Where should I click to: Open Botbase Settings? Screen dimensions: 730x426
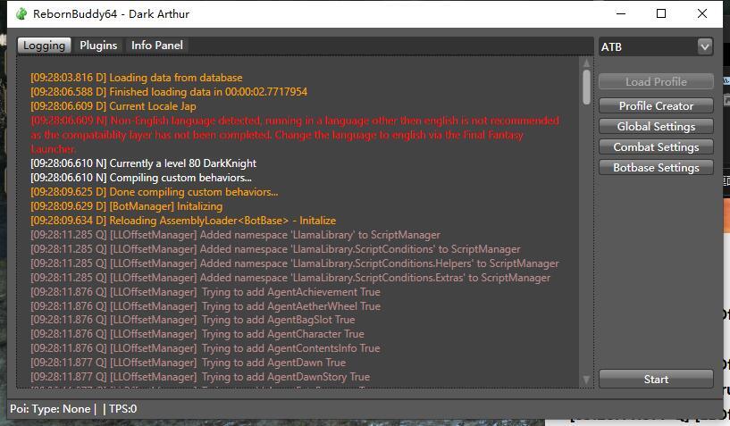tap(656, 168)
